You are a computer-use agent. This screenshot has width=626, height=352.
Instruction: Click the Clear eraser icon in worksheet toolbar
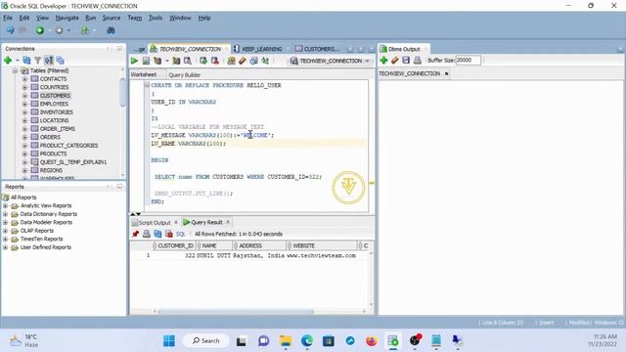click(x=243, y=61)
